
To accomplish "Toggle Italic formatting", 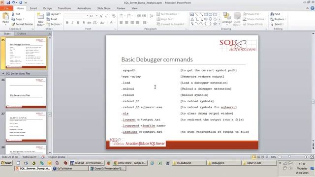I will point(72,23).
